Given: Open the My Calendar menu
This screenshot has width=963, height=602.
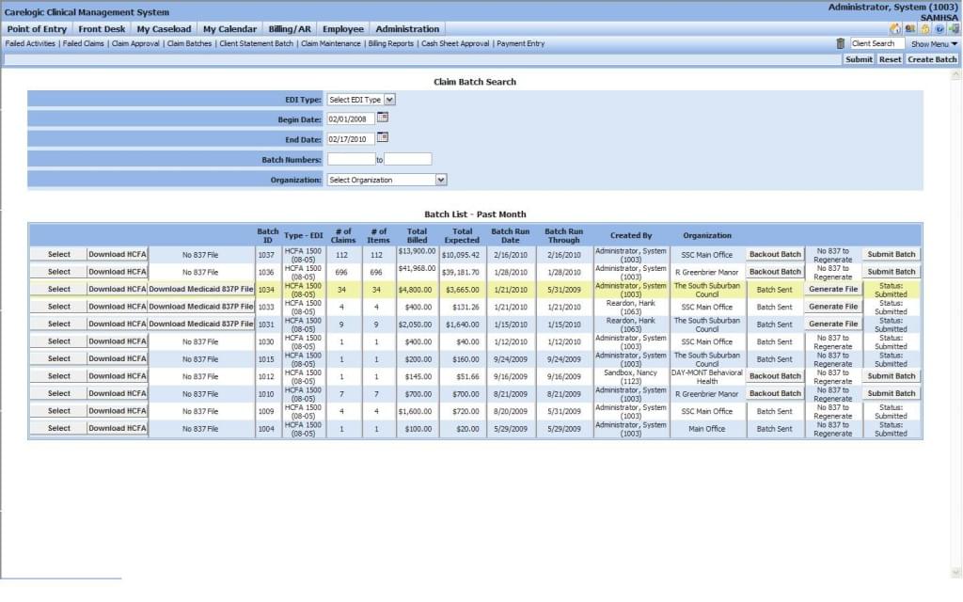Looking at the screenshot, I should pos(229,29).
